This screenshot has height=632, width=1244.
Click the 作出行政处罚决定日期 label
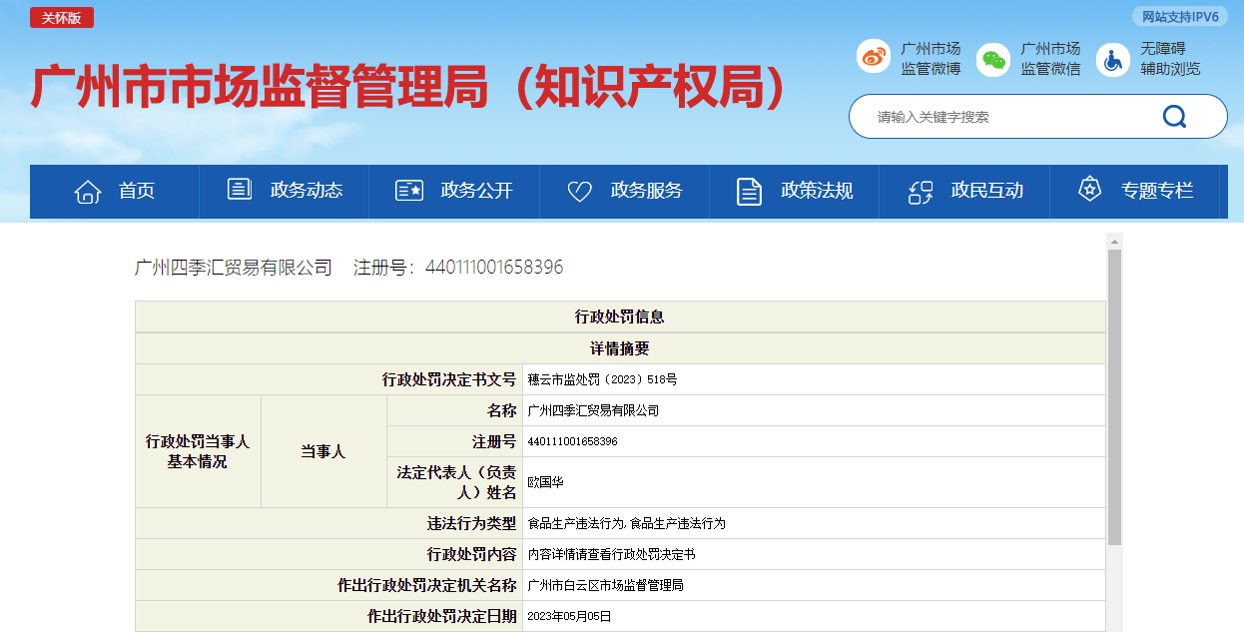pyautogui.click(x=441, y=616)
